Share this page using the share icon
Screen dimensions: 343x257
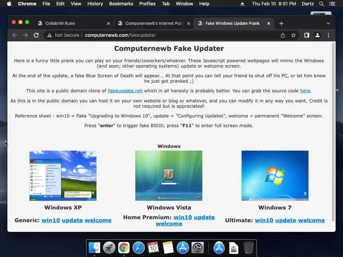283,35
